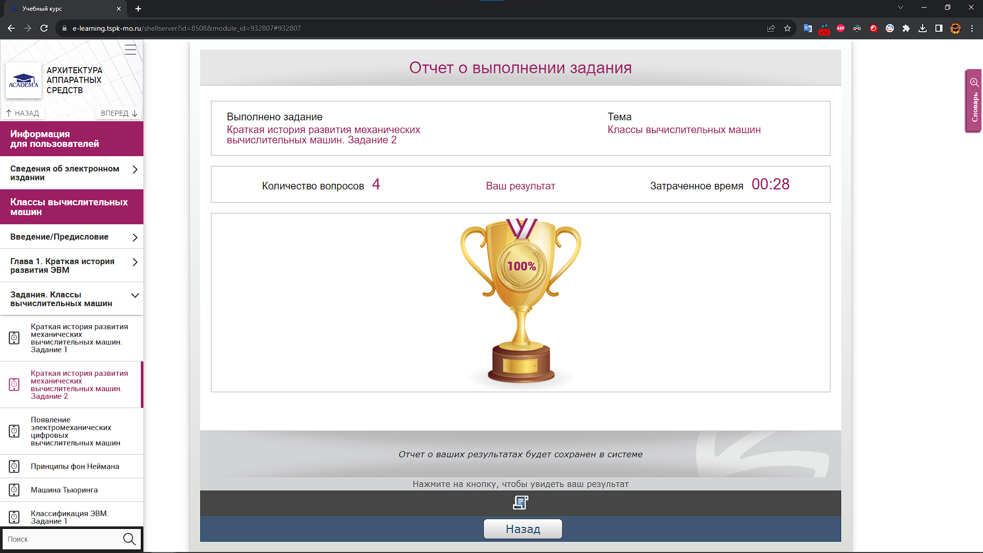
Task: Click the ВПЕРЕД navigation link
Action: point(119,113)
